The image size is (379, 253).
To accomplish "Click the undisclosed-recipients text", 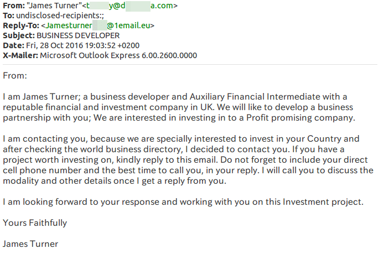I will [60, 16].
